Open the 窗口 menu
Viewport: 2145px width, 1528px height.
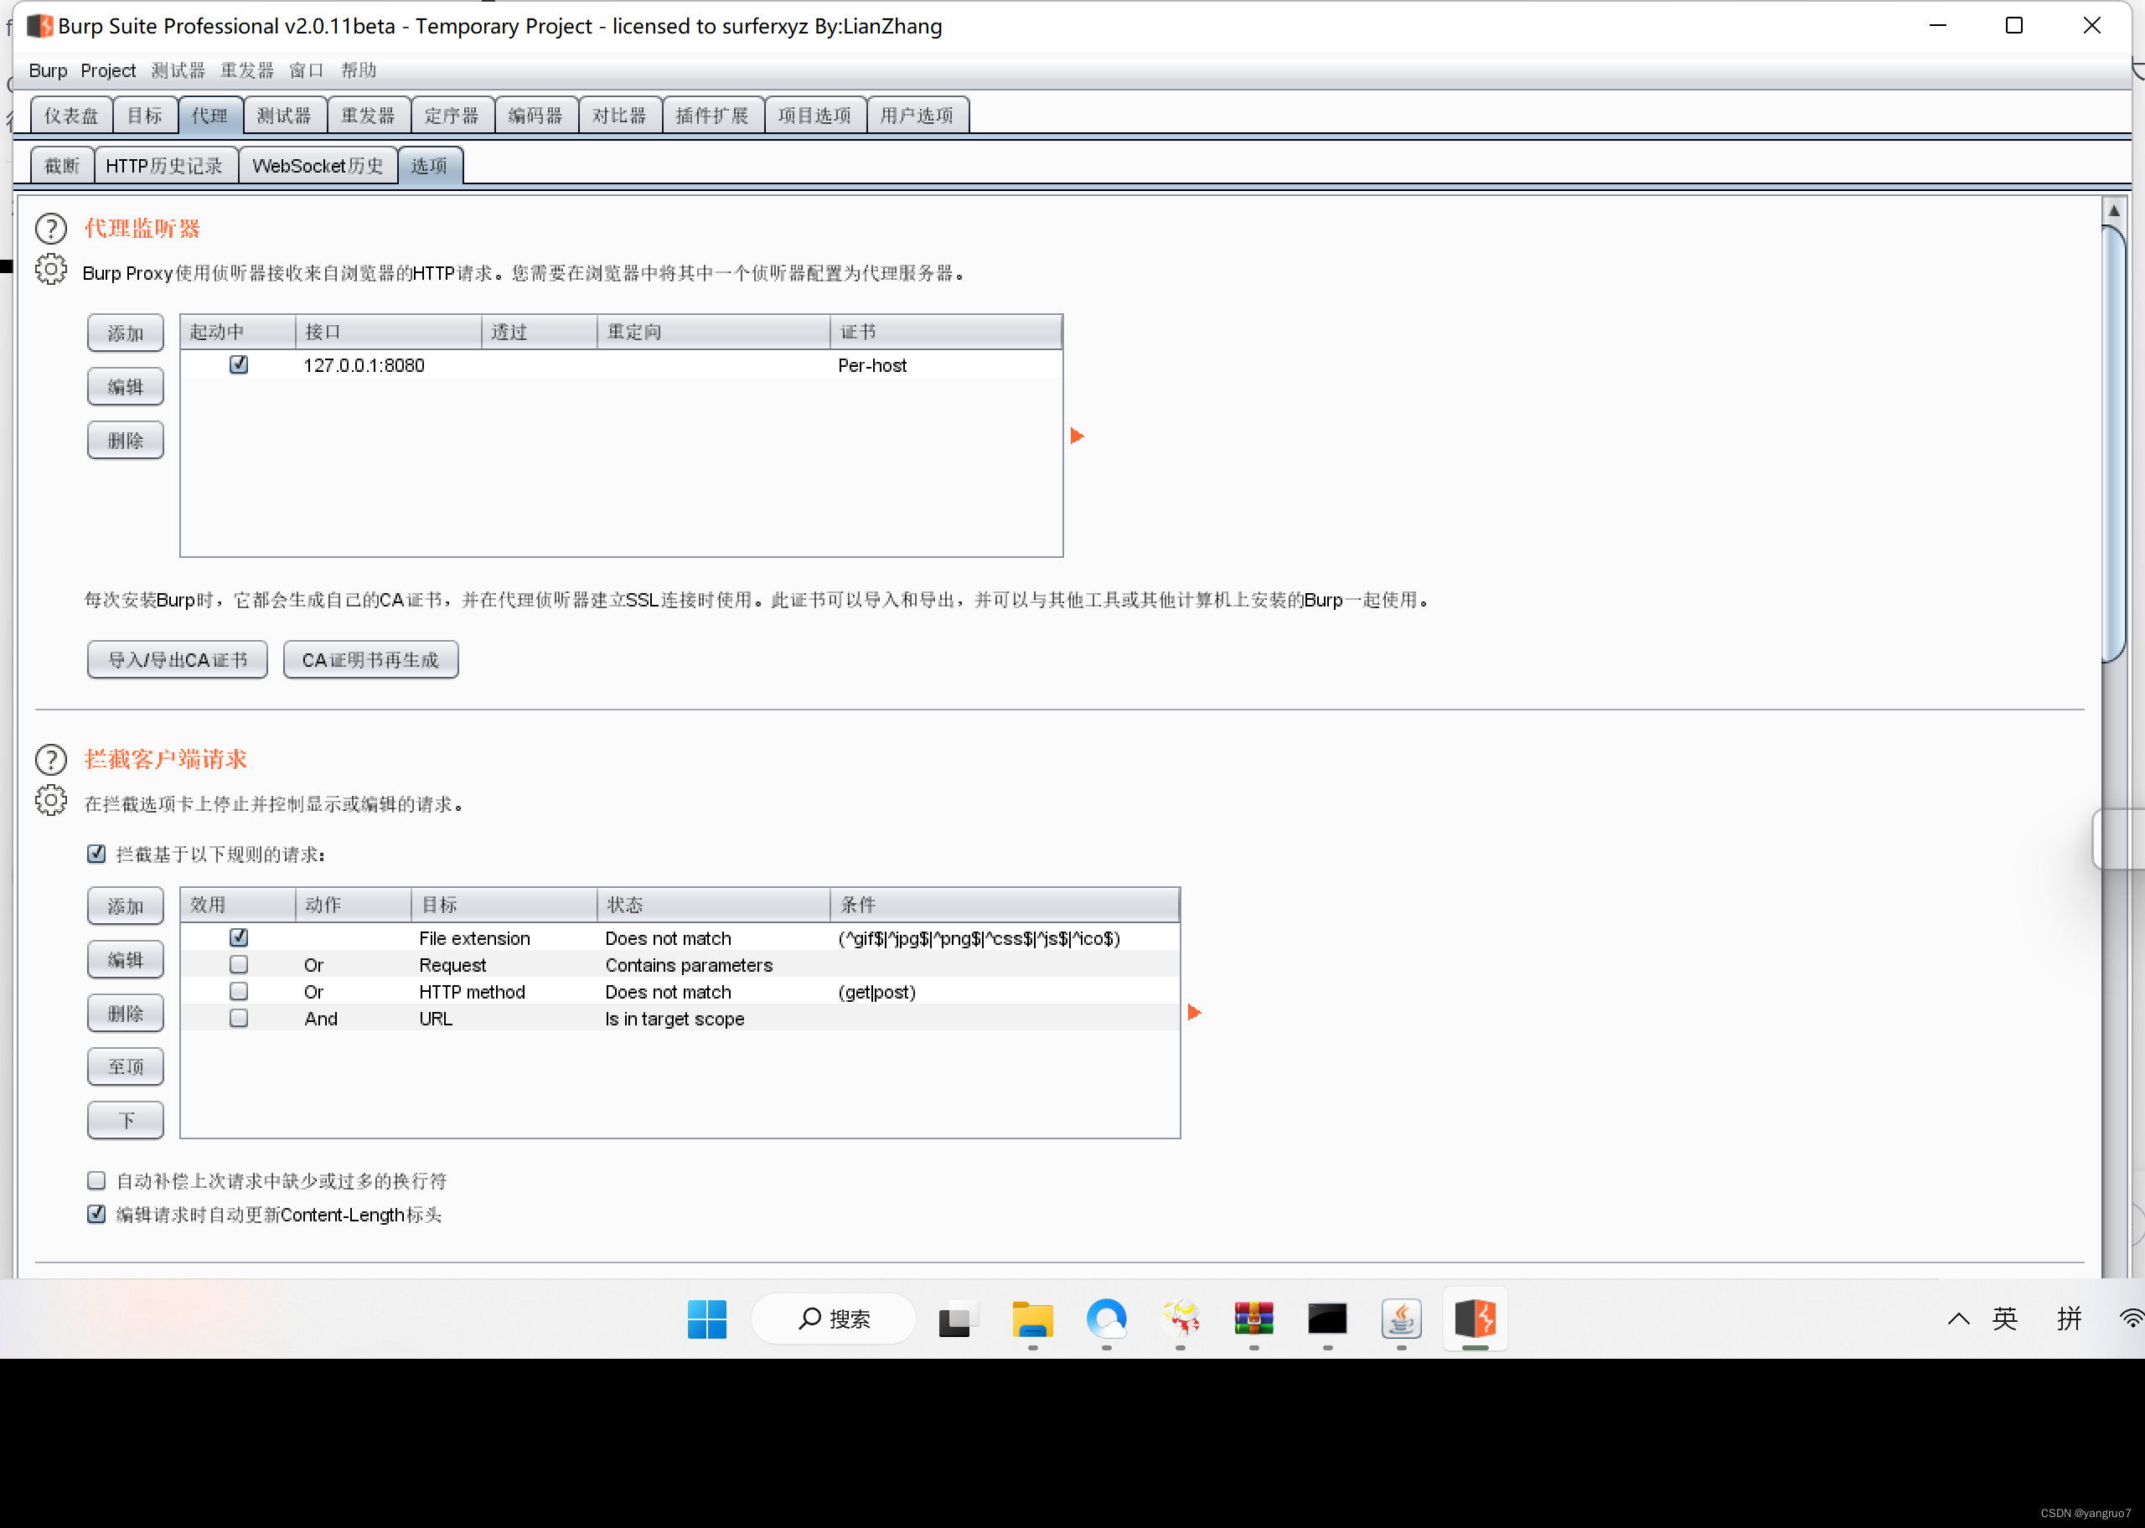tap(305, 70)
